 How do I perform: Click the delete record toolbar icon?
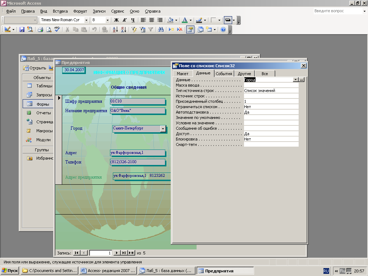180,29
